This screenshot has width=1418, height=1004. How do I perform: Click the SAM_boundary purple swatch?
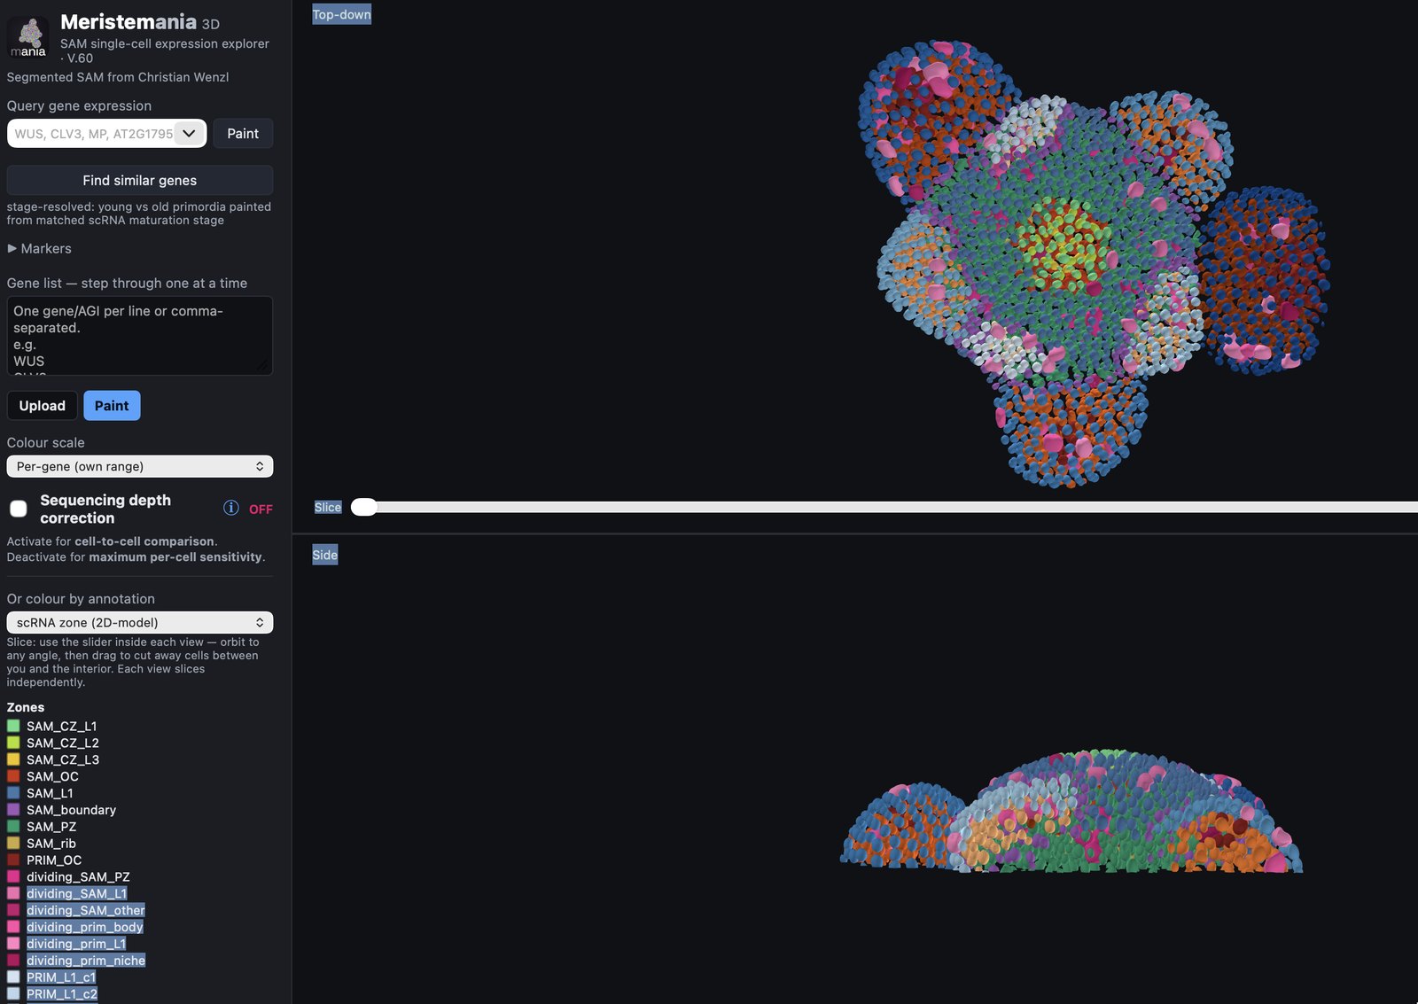point(13,810)
